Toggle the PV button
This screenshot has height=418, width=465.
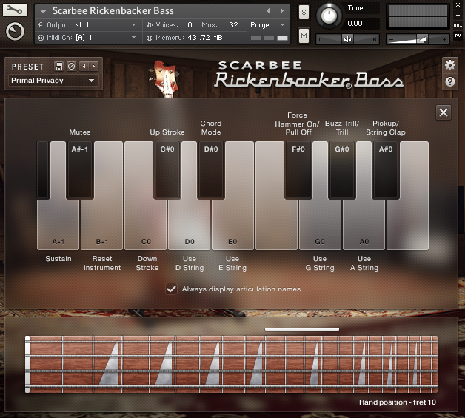click(x=458, y=36)
